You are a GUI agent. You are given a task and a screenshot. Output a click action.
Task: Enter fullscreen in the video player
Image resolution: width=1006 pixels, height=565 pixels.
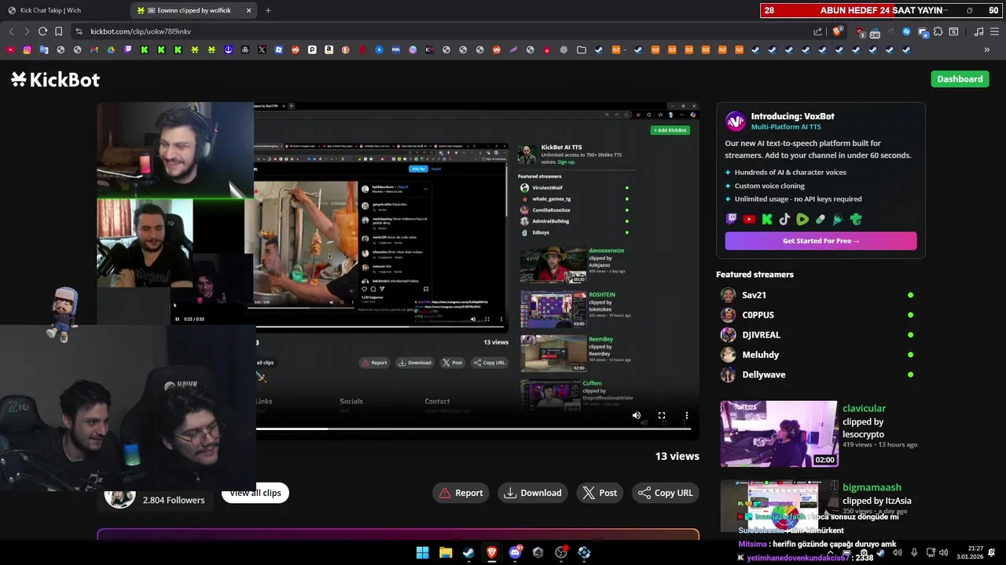(662, 416)
